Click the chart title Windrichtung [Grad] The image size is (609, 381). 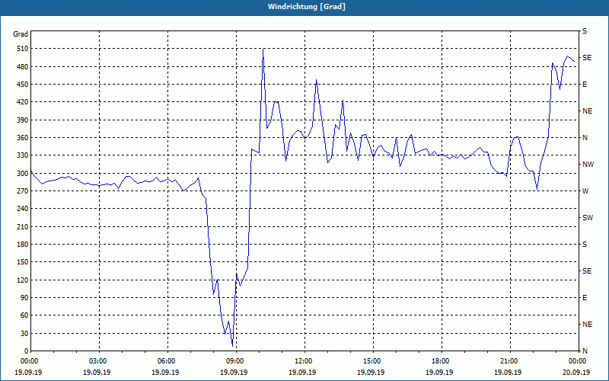[x=307, y=7]
